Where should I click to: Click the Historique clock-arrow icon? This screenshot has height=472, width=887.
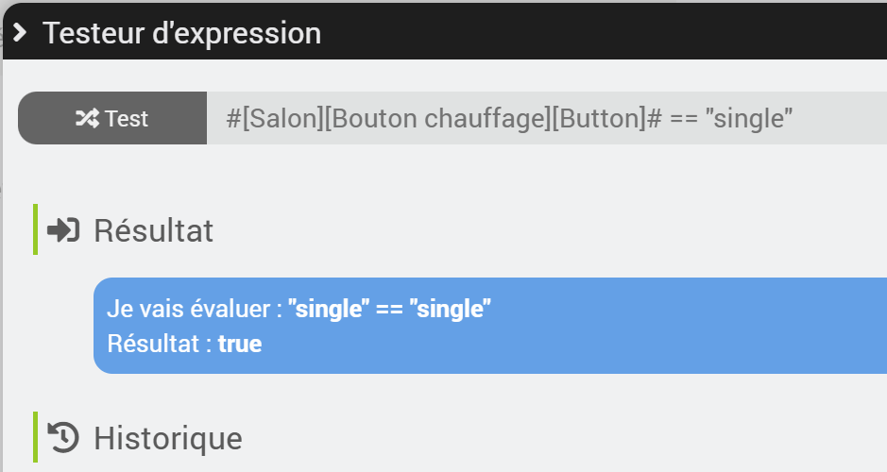coord(63,437)
